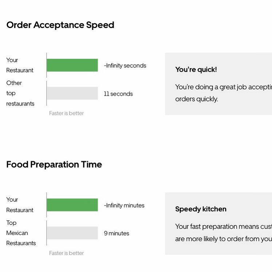
Task: Select the gray Top Mexican Restaurants bar
Action: (x=72, y=233)
